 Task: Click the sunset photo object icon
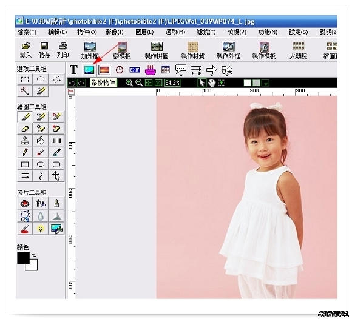pyautogui.click(x=104, y=70)
